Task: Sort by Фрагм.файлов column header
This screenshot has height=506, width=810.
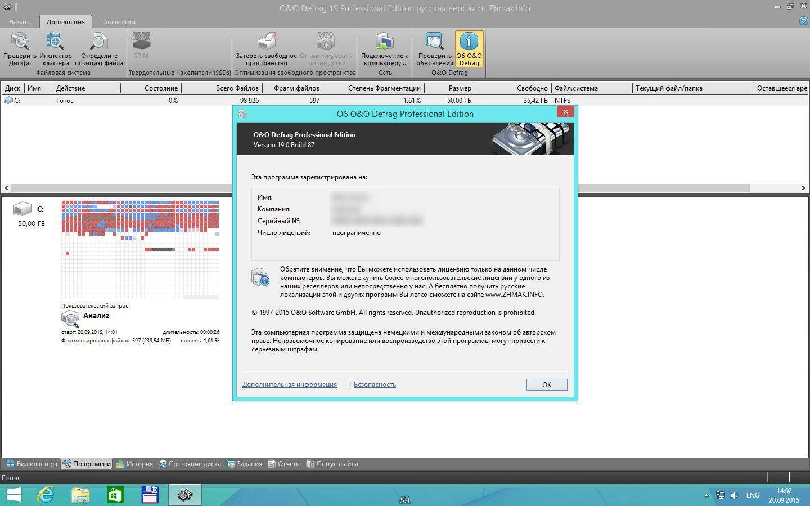Action: pyautogui.click(x=293, y=88)
